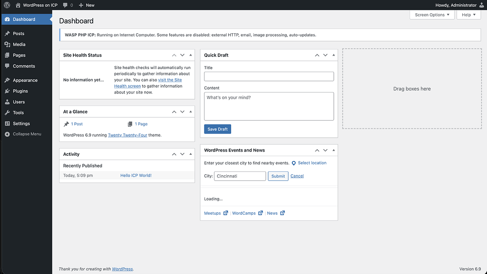This screenshot has height=274, width=487.
Task: Click the Tools wrench icon in sidebar
Action: tap(7, 113)
